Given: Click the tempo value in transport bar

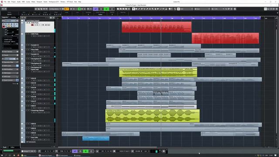Looking at the screenshot, I should coord(138,151).
